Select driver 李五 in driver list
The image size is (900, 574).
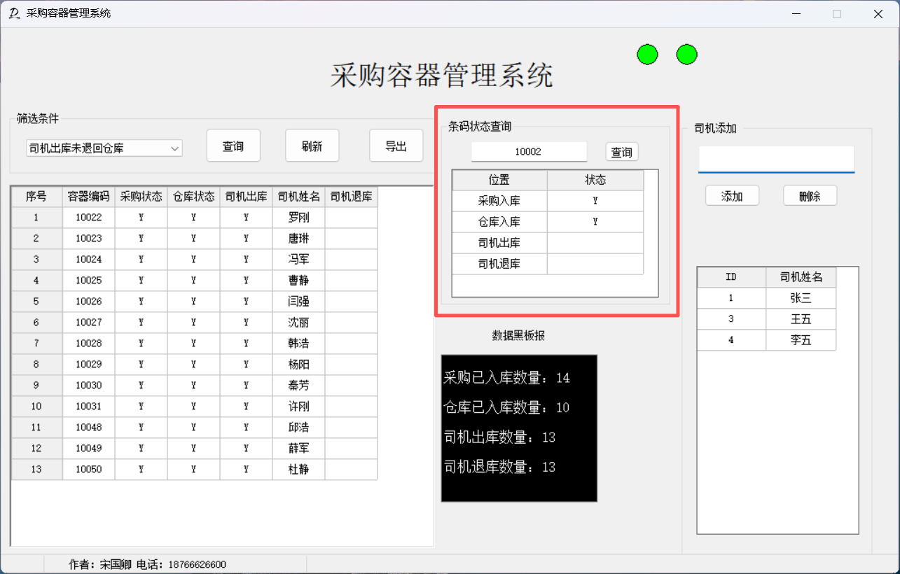(x=801, y=340)
